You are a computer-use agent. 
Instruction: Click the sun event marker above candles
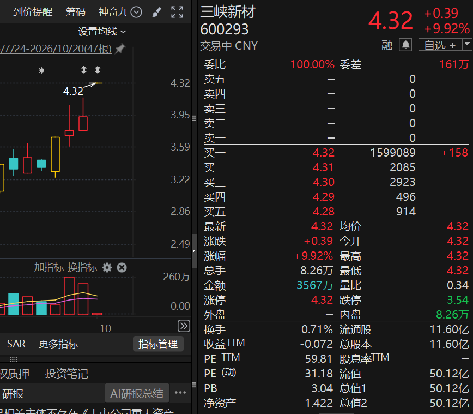click(x=41, y=70)
